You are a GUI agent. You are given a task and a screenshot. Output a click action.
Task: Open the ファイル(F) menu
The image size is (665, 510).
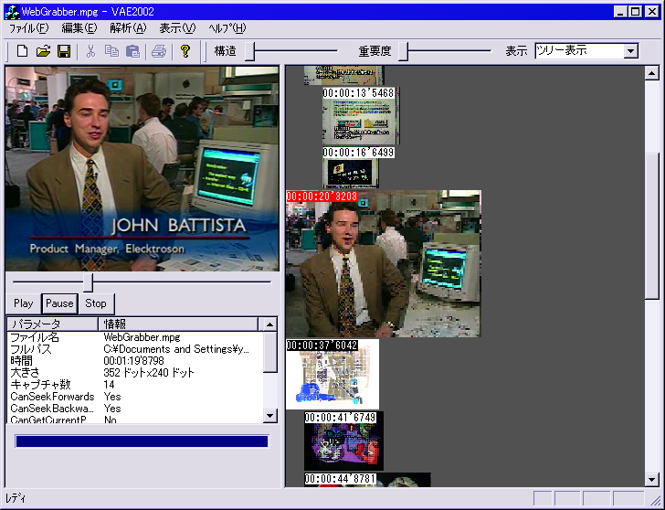tap(29, 28)
